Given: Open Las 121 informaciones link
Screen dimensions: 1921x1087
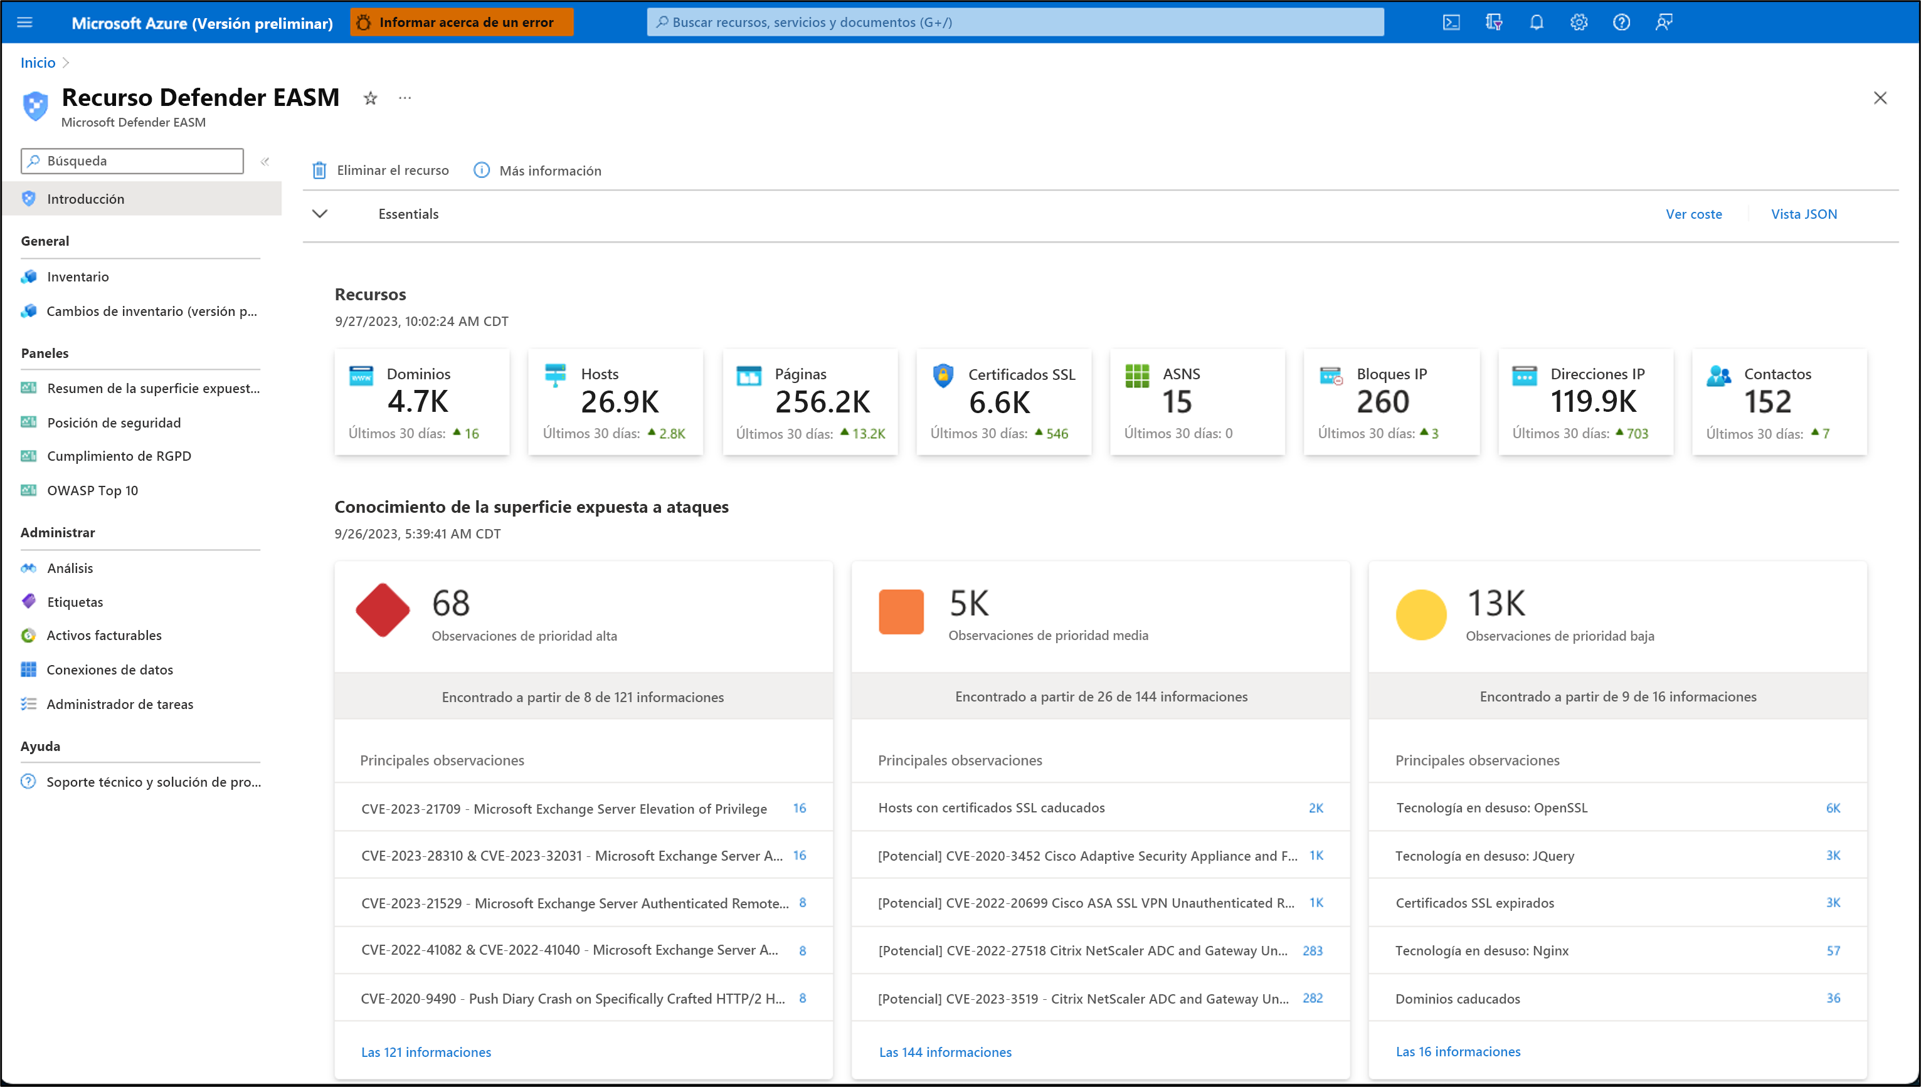Looking at the screenshot, I should click(426, 1052).
